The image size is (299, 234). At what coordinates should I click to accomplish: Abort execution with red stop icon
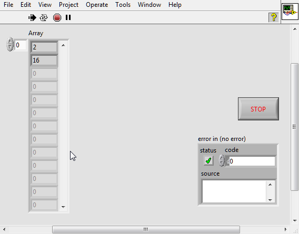pos(57,17)
